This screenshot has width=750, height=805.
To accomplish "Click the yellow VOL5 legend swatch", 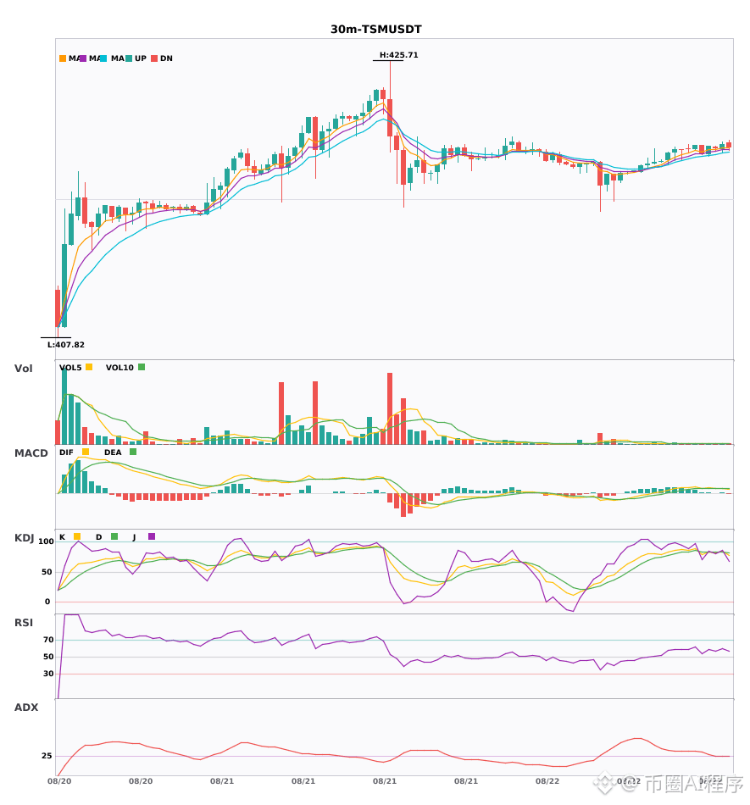I will pos(89,367).
